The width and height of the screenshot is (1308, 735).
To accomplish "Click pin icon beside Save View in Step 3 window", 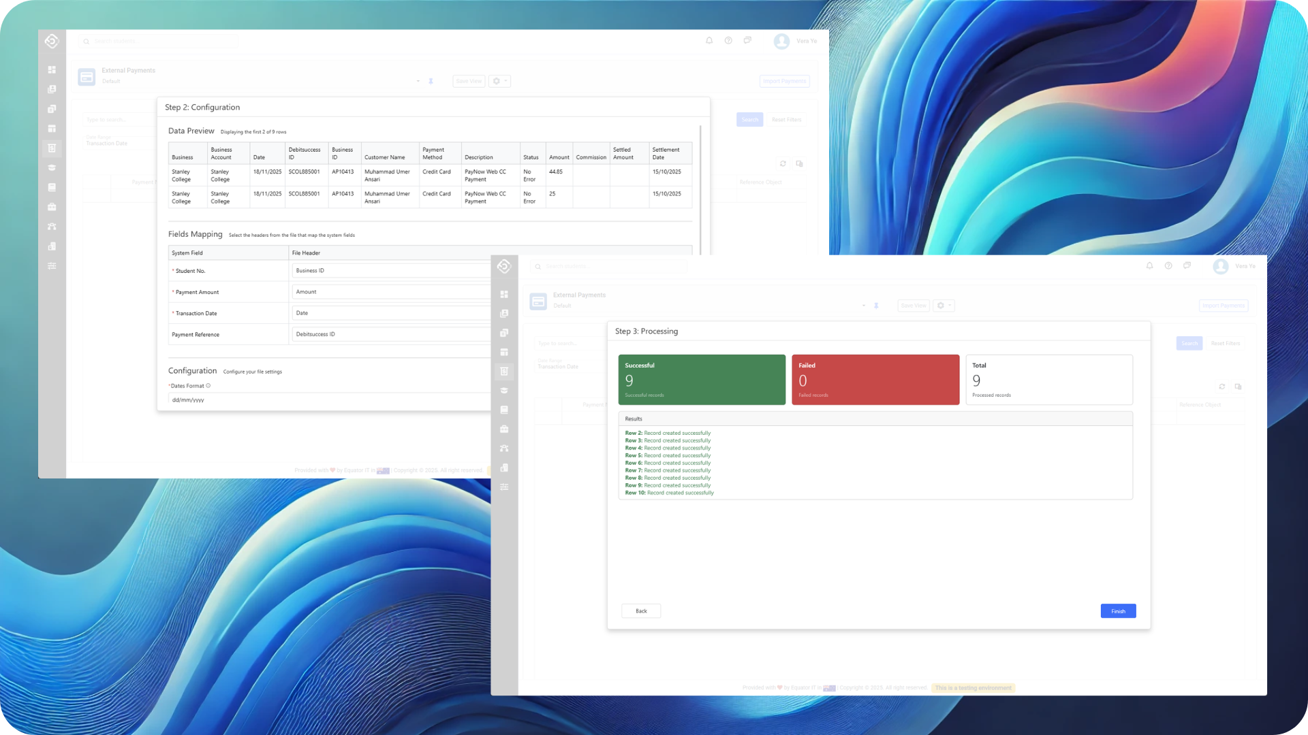I will (x=876, y=306).
